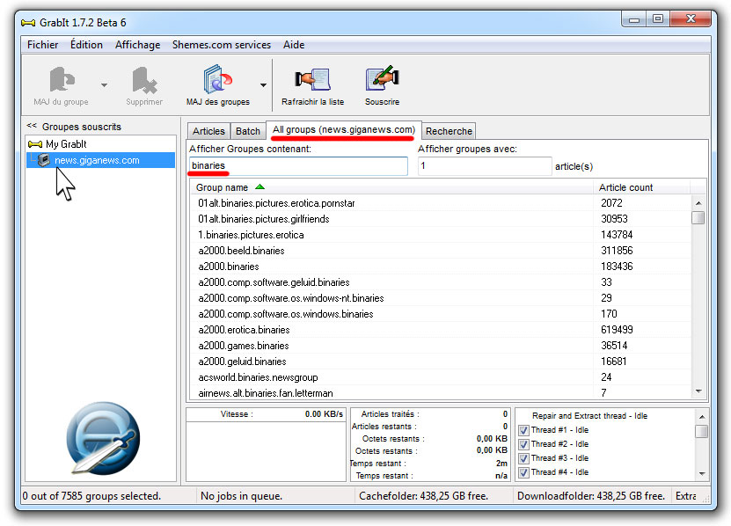Screen dimensions: 731x526
Task: Click status text '0 out of 7585 groups selected.'
Action: tap(91, 496)
